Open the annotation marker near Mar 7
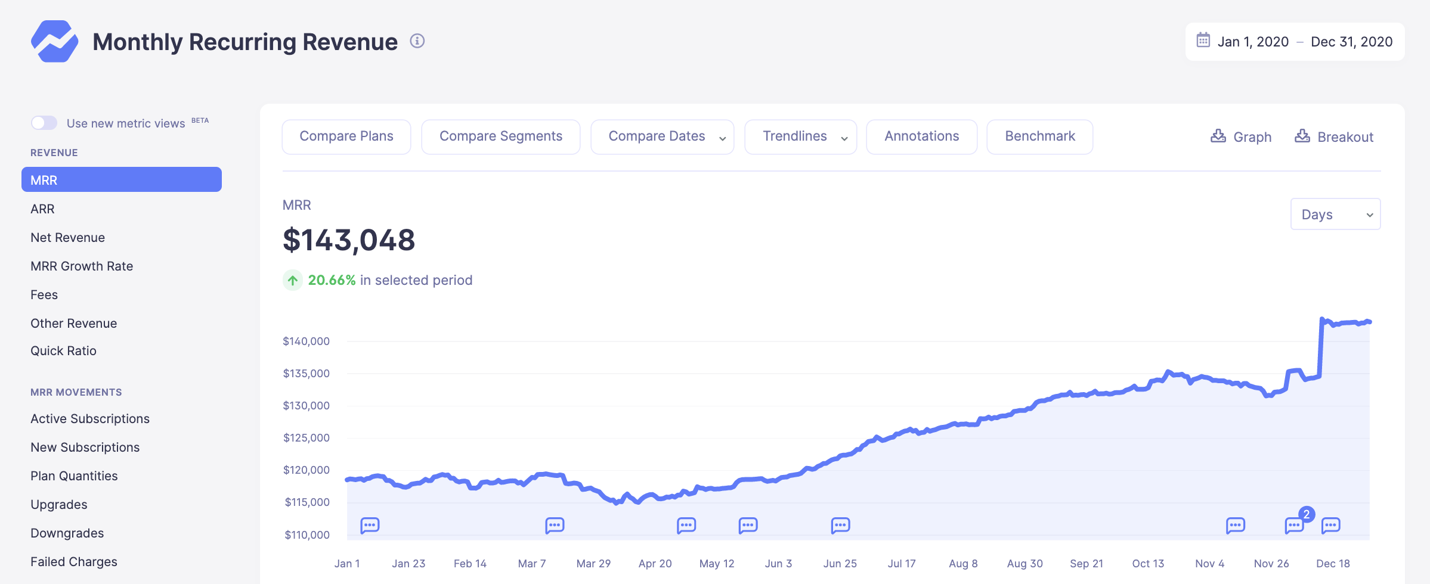Image resolution: width=1430 pixels, height=584 pixels. (x=555, y=525)
